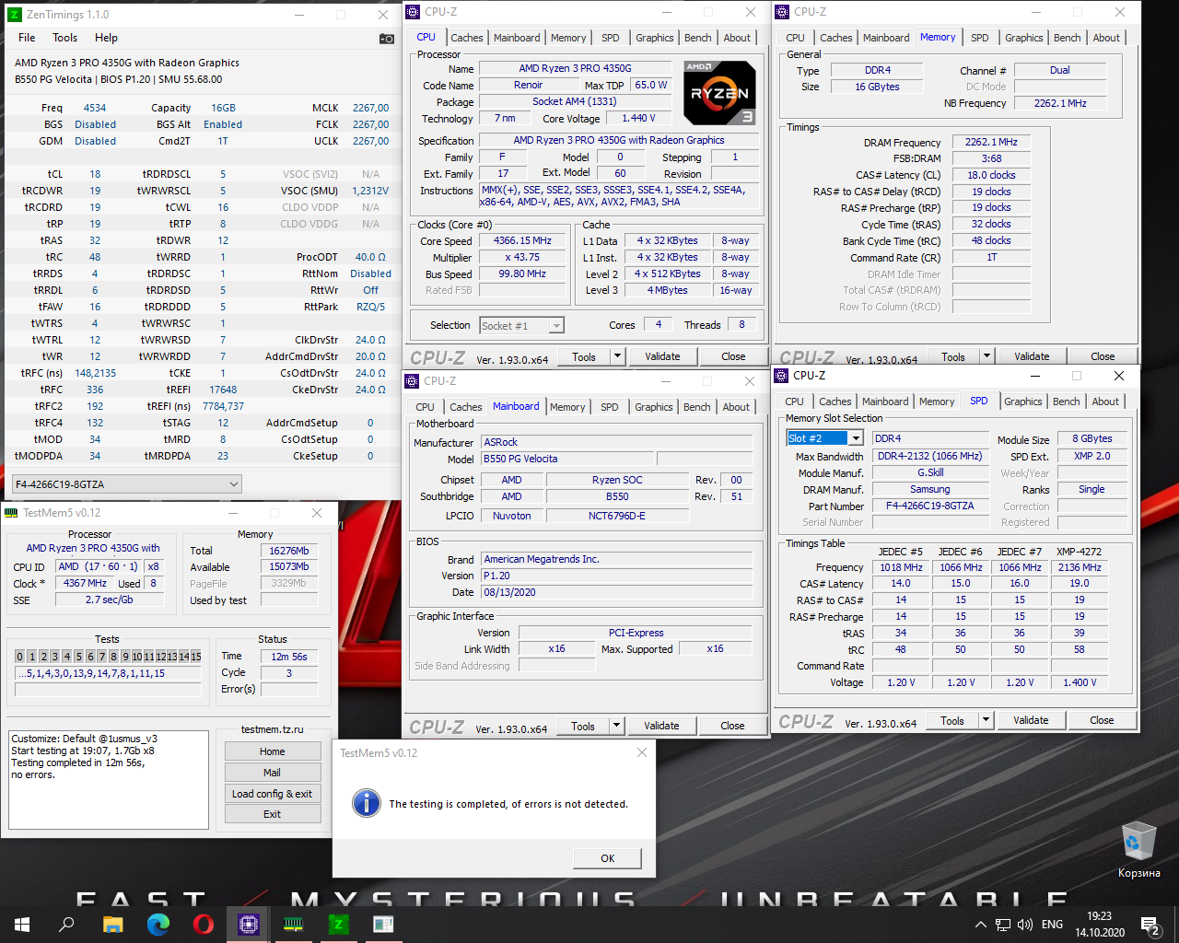Switch to the Caches tab in the CPU window
Image resolution: width=1179 pixels, height=943 pixels.
466,38
